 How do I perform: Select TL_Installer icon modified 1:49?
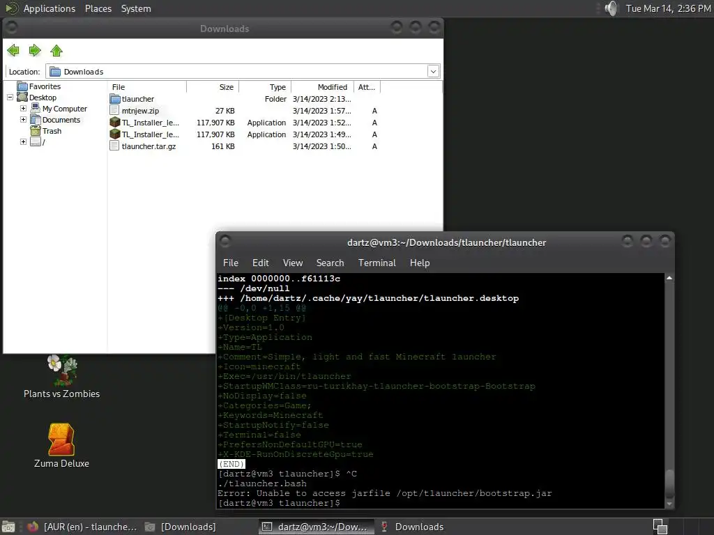click(115, 134)
